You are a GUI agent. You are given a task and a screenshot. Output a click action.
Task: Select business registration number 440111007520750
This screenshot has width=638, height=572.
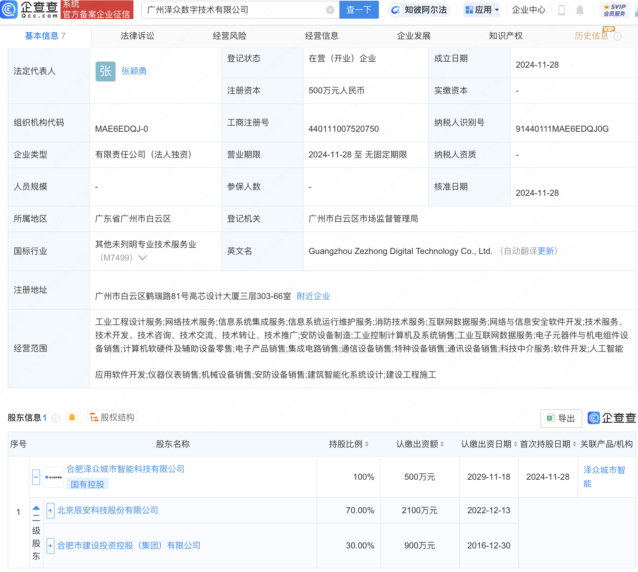click(x=344, y=129)
